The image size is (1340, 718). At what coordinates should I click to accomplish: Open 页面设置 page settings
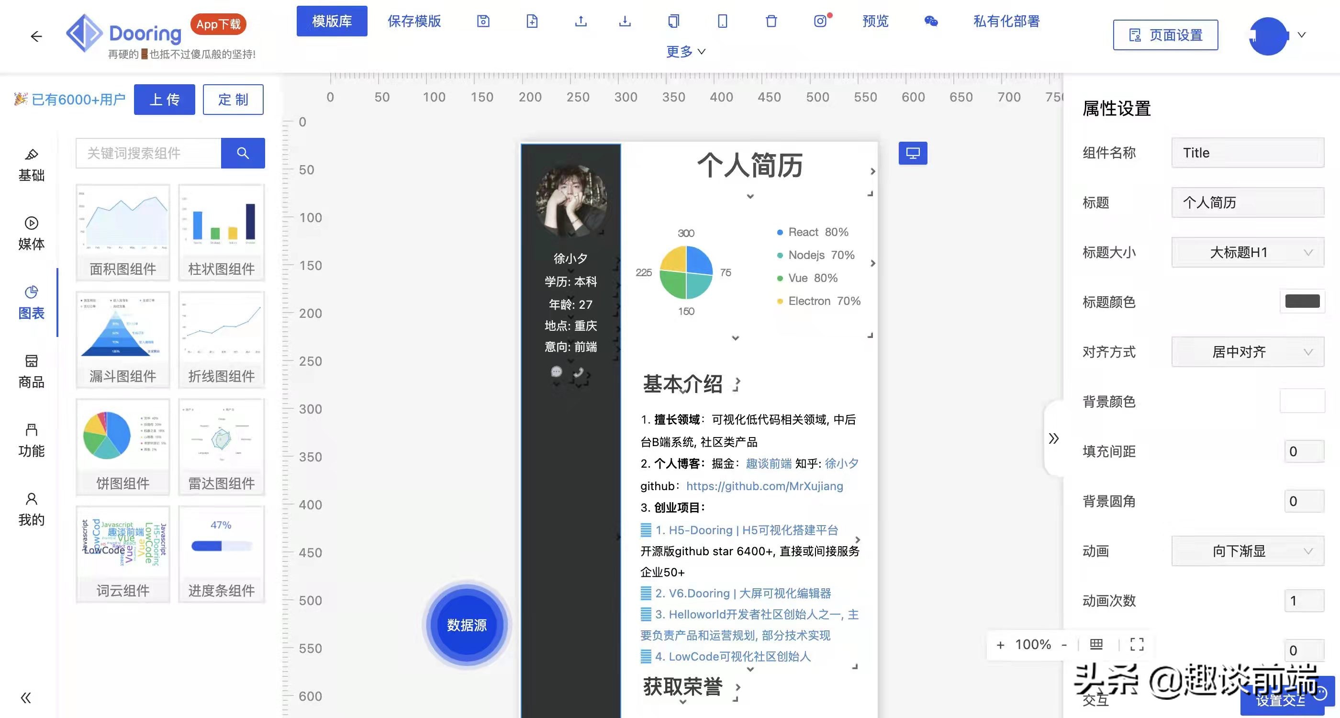tap(1165, 35)
